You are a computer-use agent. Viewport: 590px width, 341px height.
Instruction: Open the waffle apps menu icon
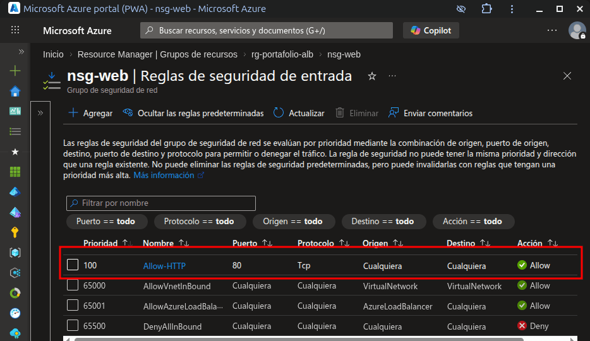tap(15, 30)
